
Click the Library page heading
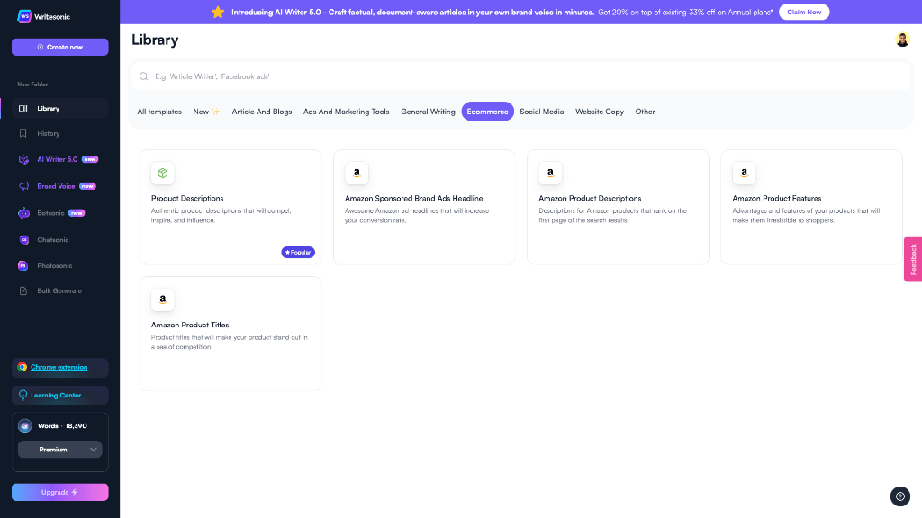155,40
